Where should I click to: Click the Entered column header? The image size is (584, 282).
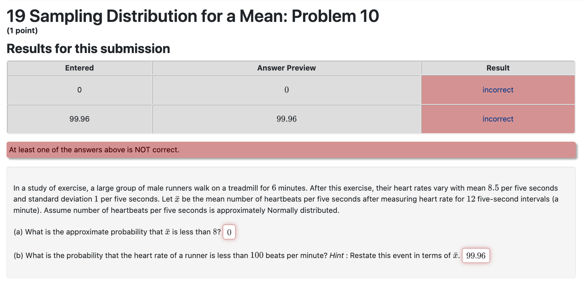[x=79, y=68]
